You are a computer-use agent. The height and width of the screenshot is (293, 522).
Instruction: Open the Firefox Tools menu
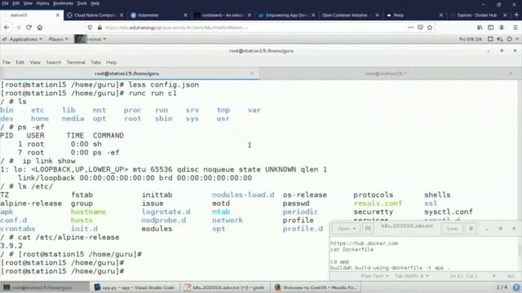82,3
